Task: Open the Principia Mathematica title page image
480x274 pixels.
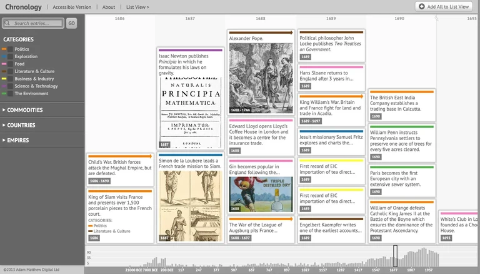Action: point(190,109)
